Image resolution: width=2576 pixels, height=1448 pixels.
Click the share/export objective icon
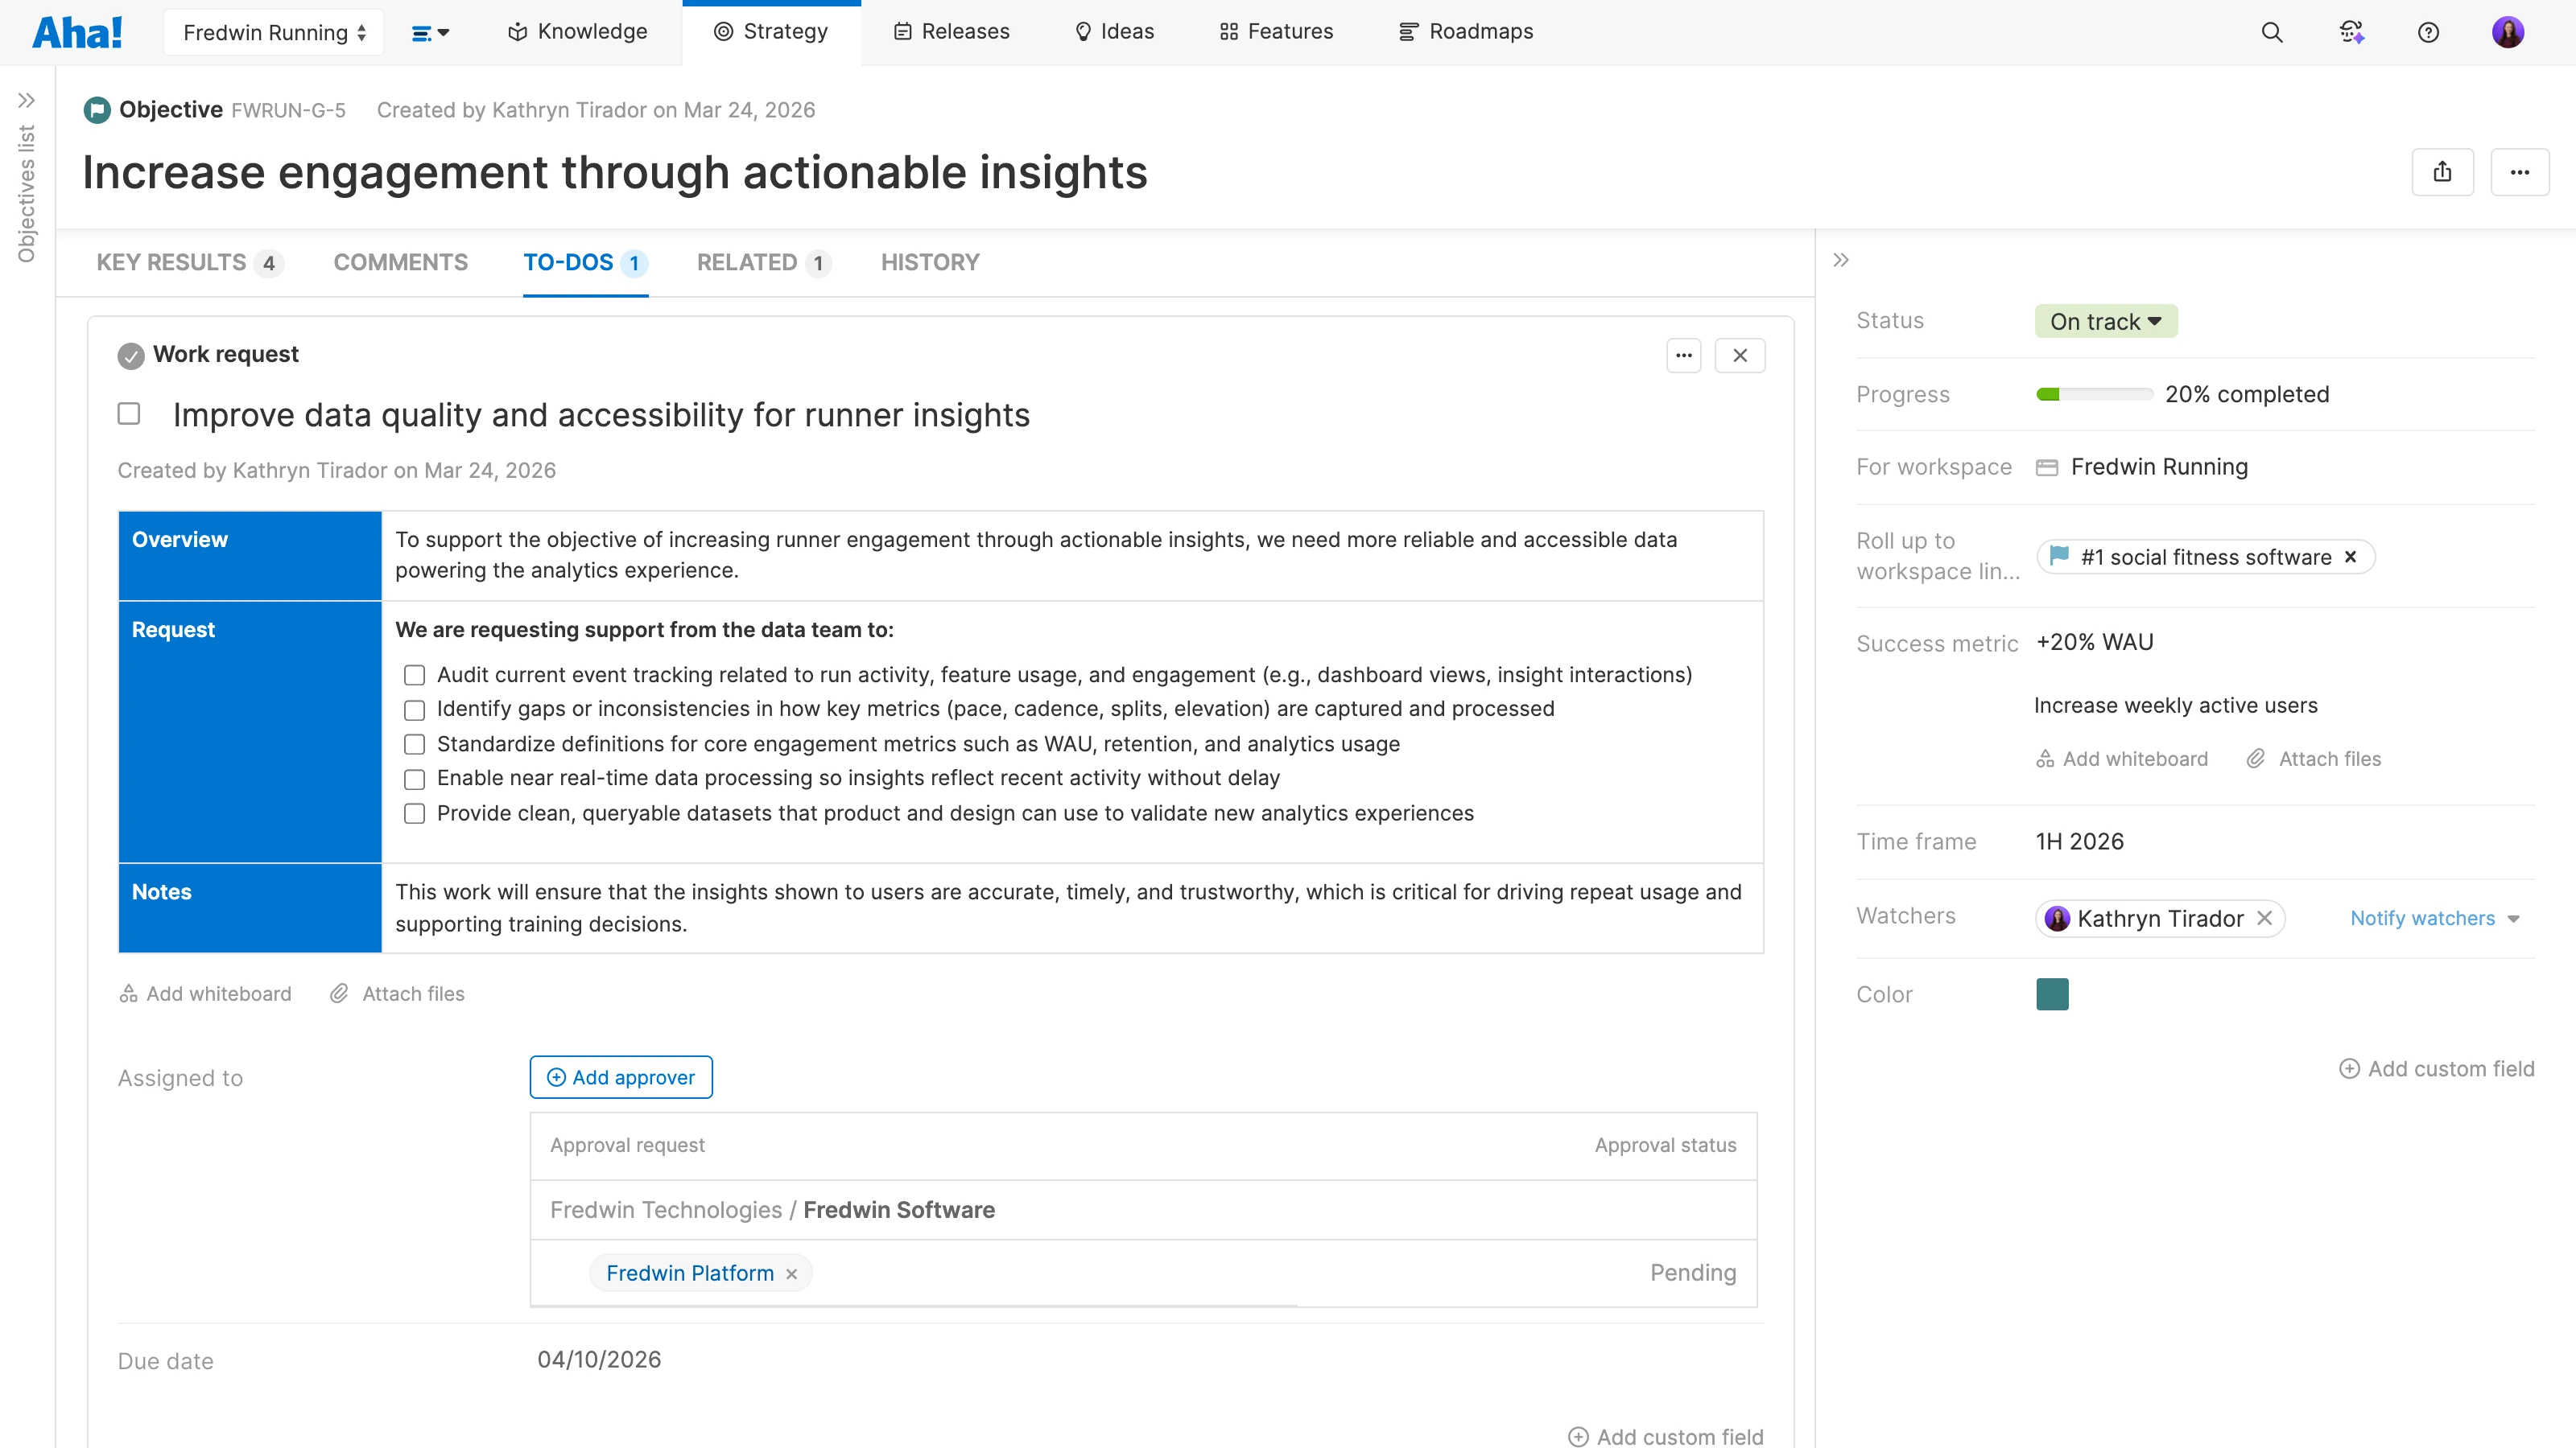pyautogui.click(x=2442, y=172)
